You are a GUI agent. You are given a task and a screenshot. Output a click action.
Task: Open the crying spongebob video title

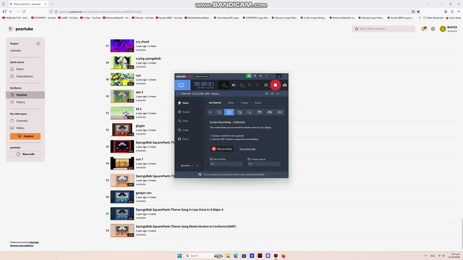(148, 58)
